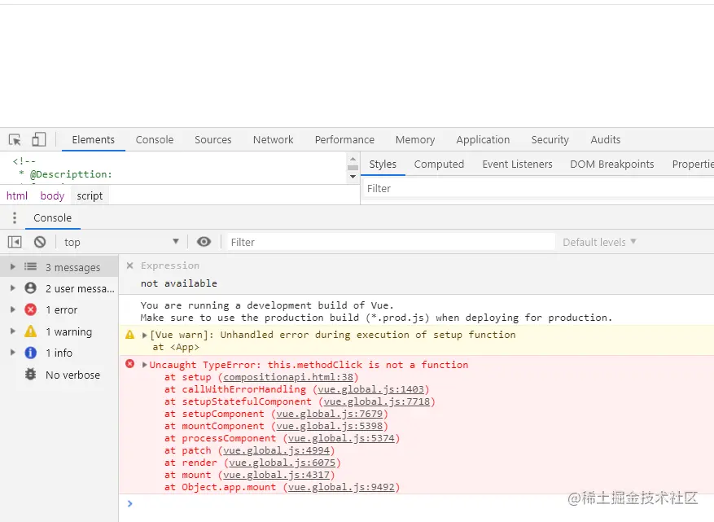This screenshot has height=522, width=714.
Task: Focus the Styles Filter input field
Action: coord(537,189)
